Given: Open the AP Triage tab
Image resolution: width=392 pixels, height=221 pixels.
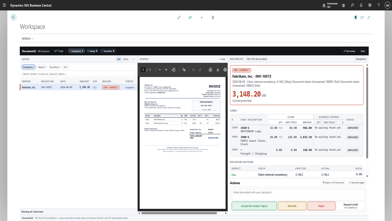Looking at the screenshot, I should tap(59, 51).
